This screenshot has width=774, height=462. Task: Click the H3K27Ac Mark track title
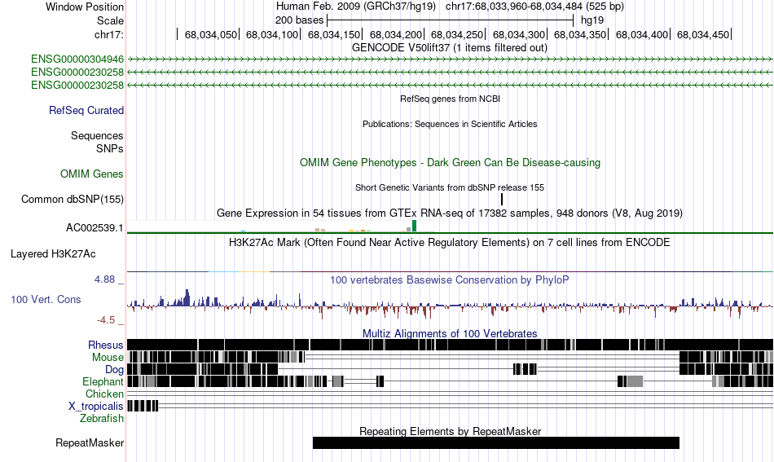coord(450,242)
